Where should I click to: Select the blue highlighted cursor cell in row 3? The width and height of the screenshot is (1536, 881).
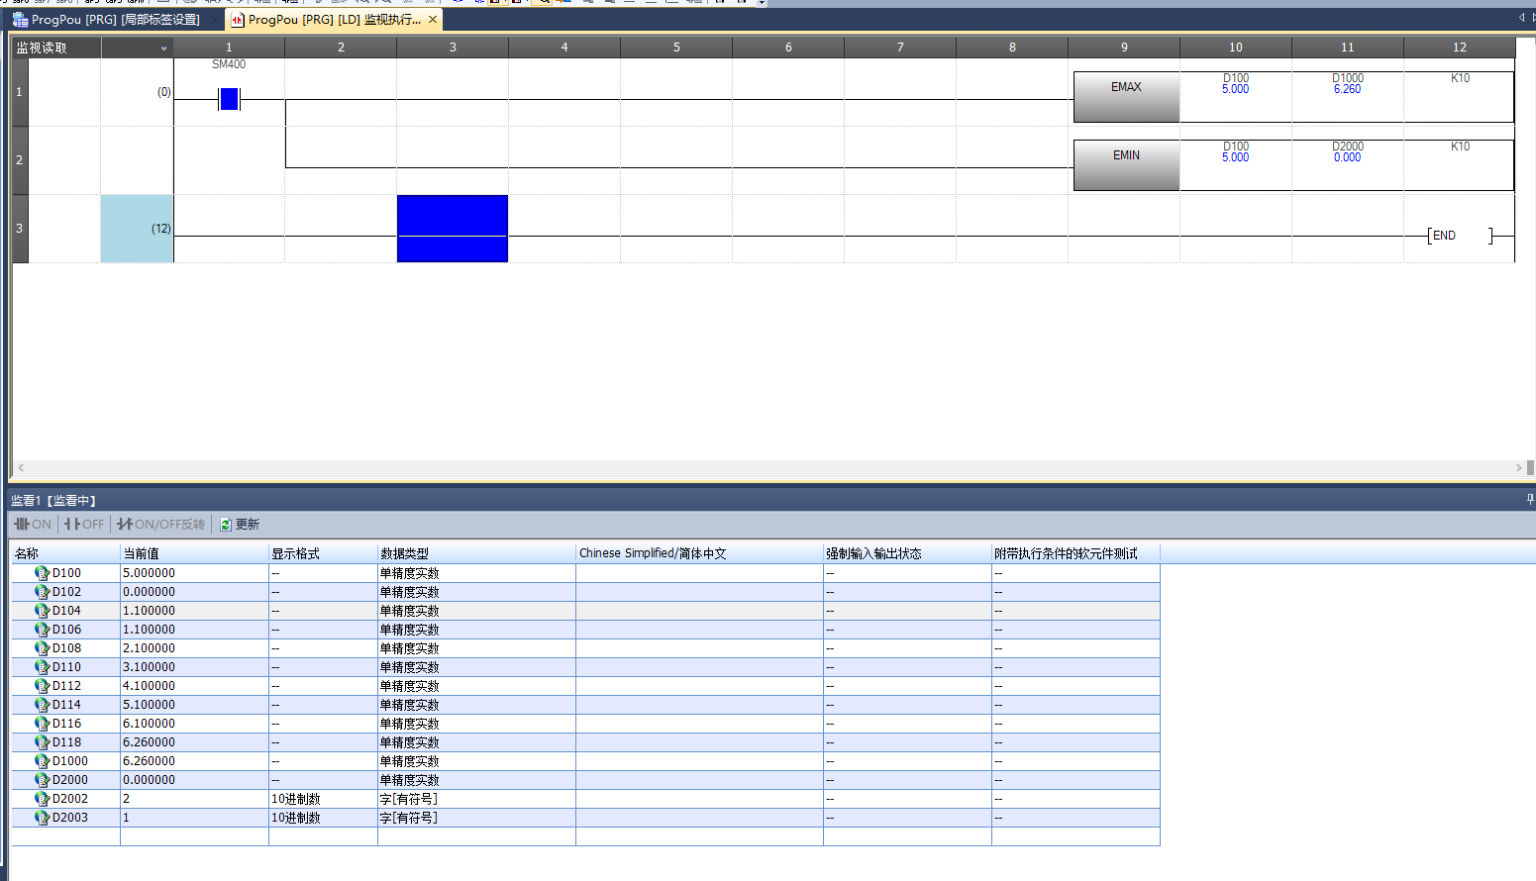pos(453,229)
